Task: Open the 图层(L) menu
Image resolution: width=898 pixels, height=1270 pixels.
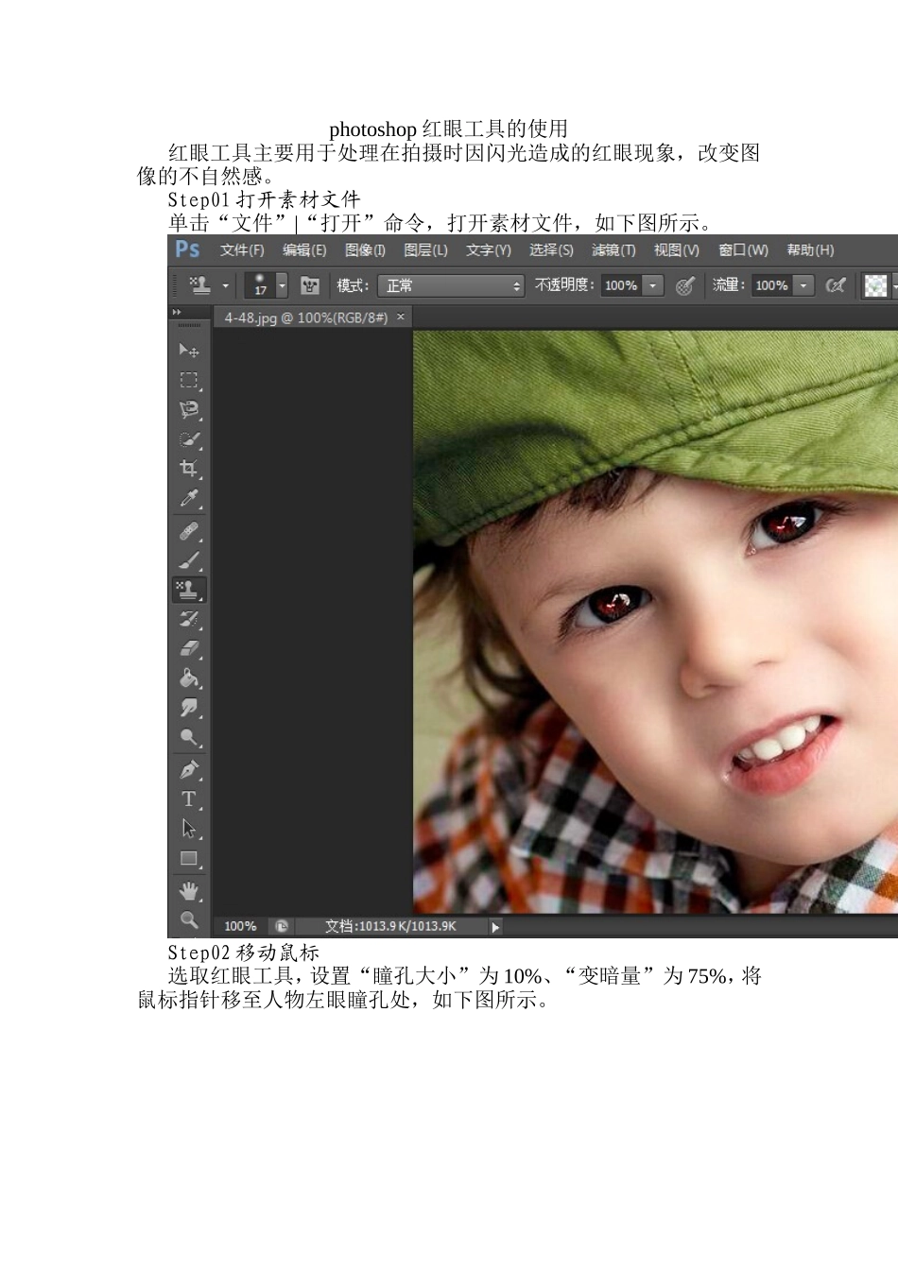Action: 425,250
